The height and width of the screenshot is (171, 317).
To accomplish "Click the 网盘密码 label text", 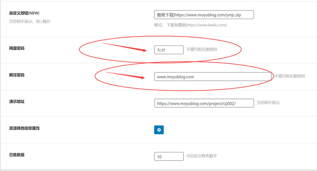I will pyautogui.click(x=17, y=48).
